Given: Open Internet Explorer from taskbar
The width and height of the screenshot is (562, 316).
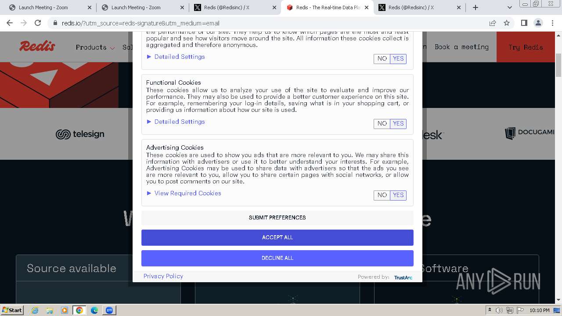Looking at the screenshot, I should pos(35,310).
